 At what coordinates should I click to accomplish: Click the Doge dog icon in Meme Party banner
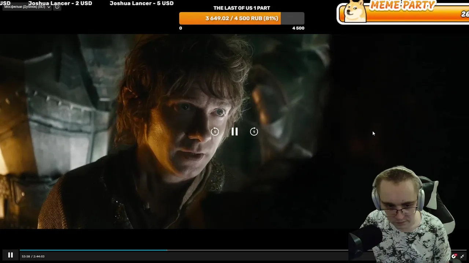pyautogui.click(x=355, y=11)
